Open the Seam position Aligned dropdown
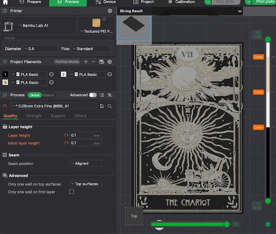This screenshot has width=276, height=234. (85, 163)
